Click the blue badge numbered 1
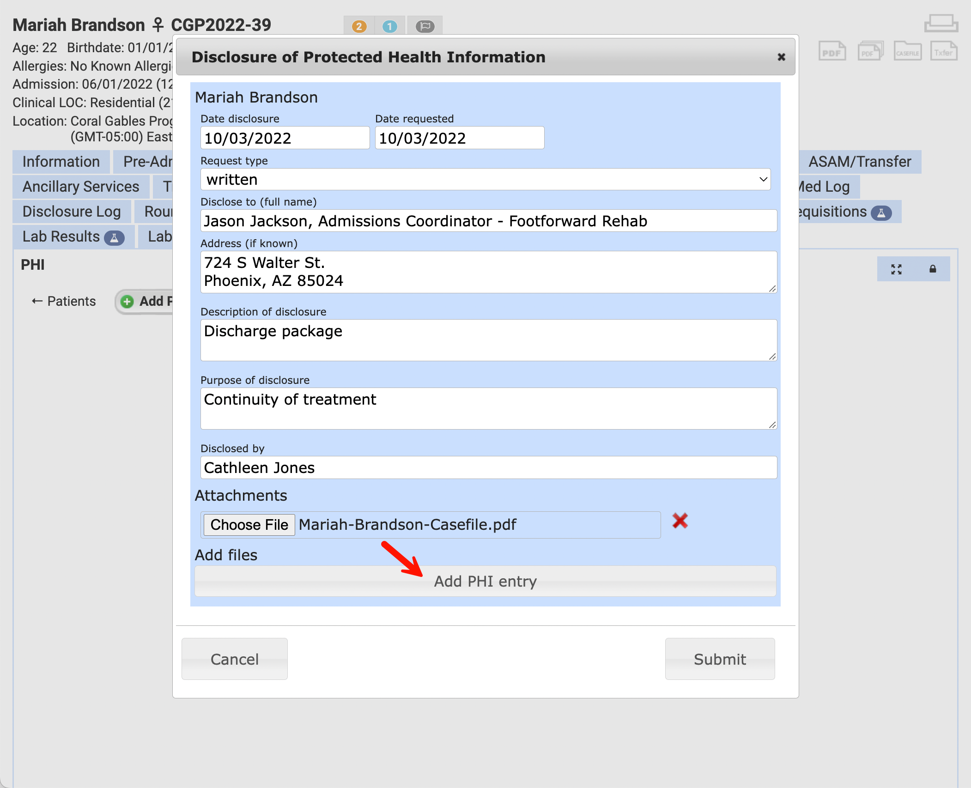971x788 pixels. point(389,26)
